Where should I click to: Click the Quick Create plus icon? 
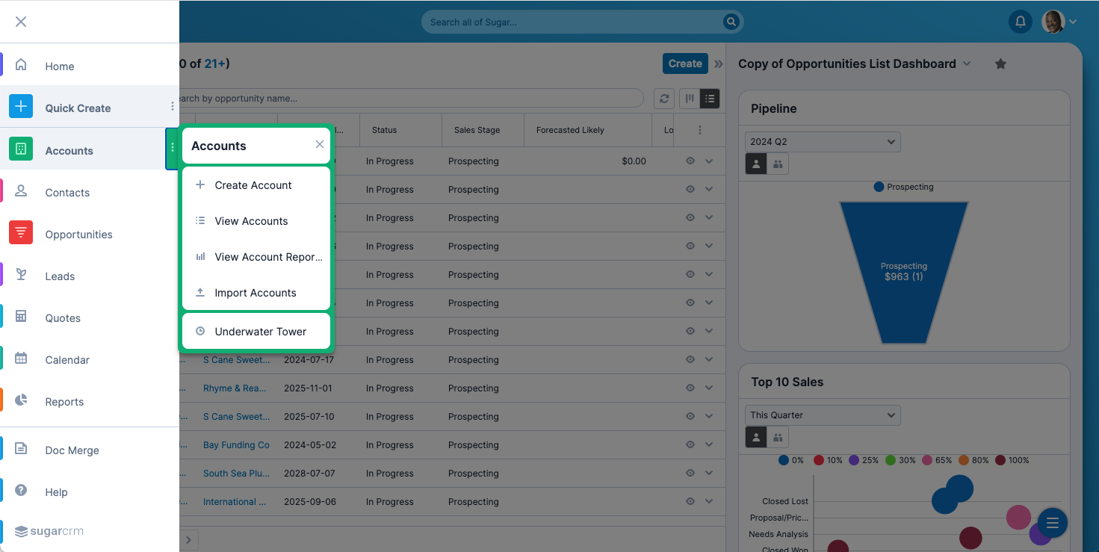pyautogui.click(x=21, y=107)
